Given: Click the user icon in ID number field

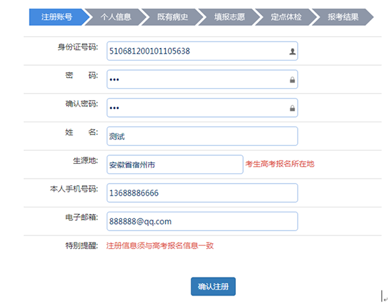Looking at the screenshot, I should coord(292,51).
